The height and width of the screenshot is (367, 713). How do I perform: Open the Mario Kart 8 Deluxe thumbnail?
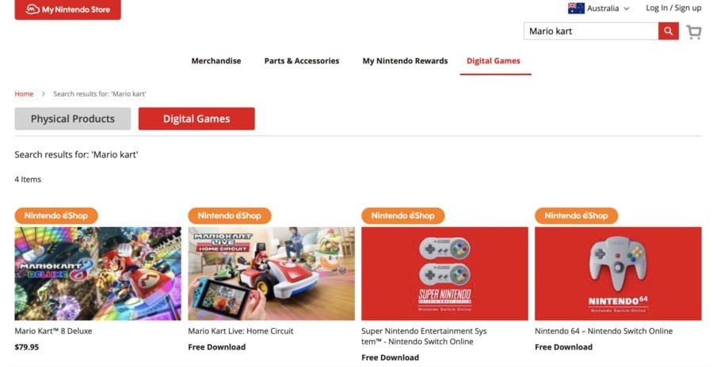(97, 274)
